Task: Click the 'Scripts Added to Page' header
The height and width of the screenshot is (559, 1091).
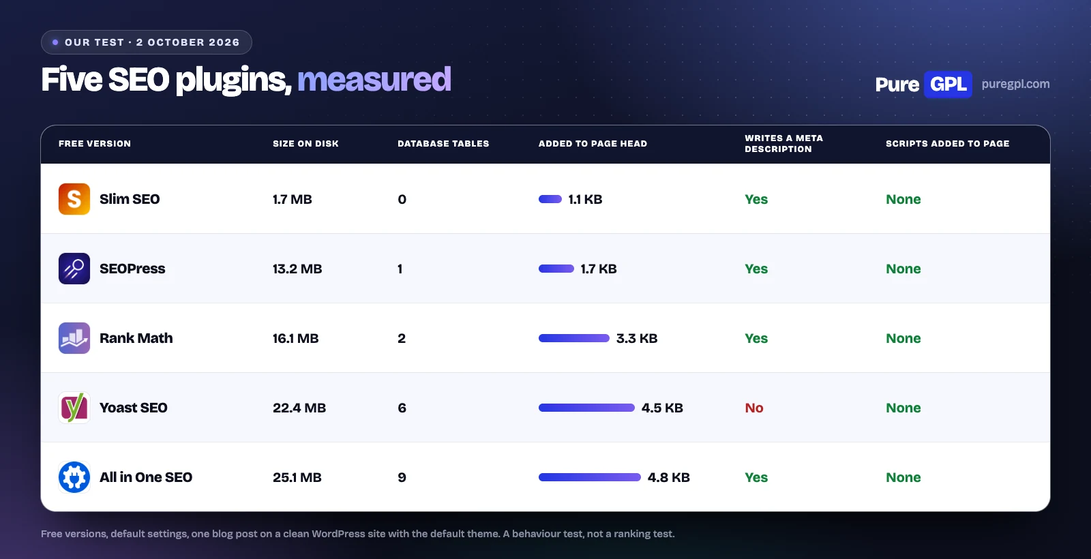Action: (947, 144)
